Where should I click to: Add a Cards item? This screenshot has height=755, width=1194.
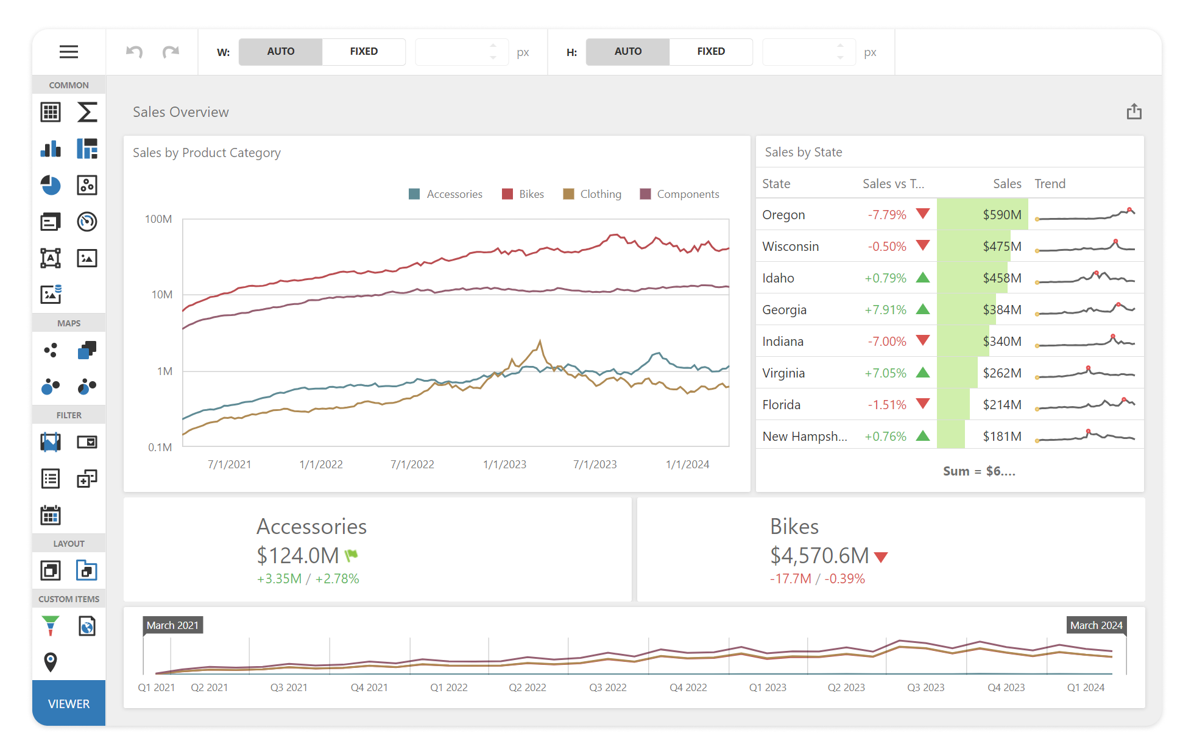51,222
